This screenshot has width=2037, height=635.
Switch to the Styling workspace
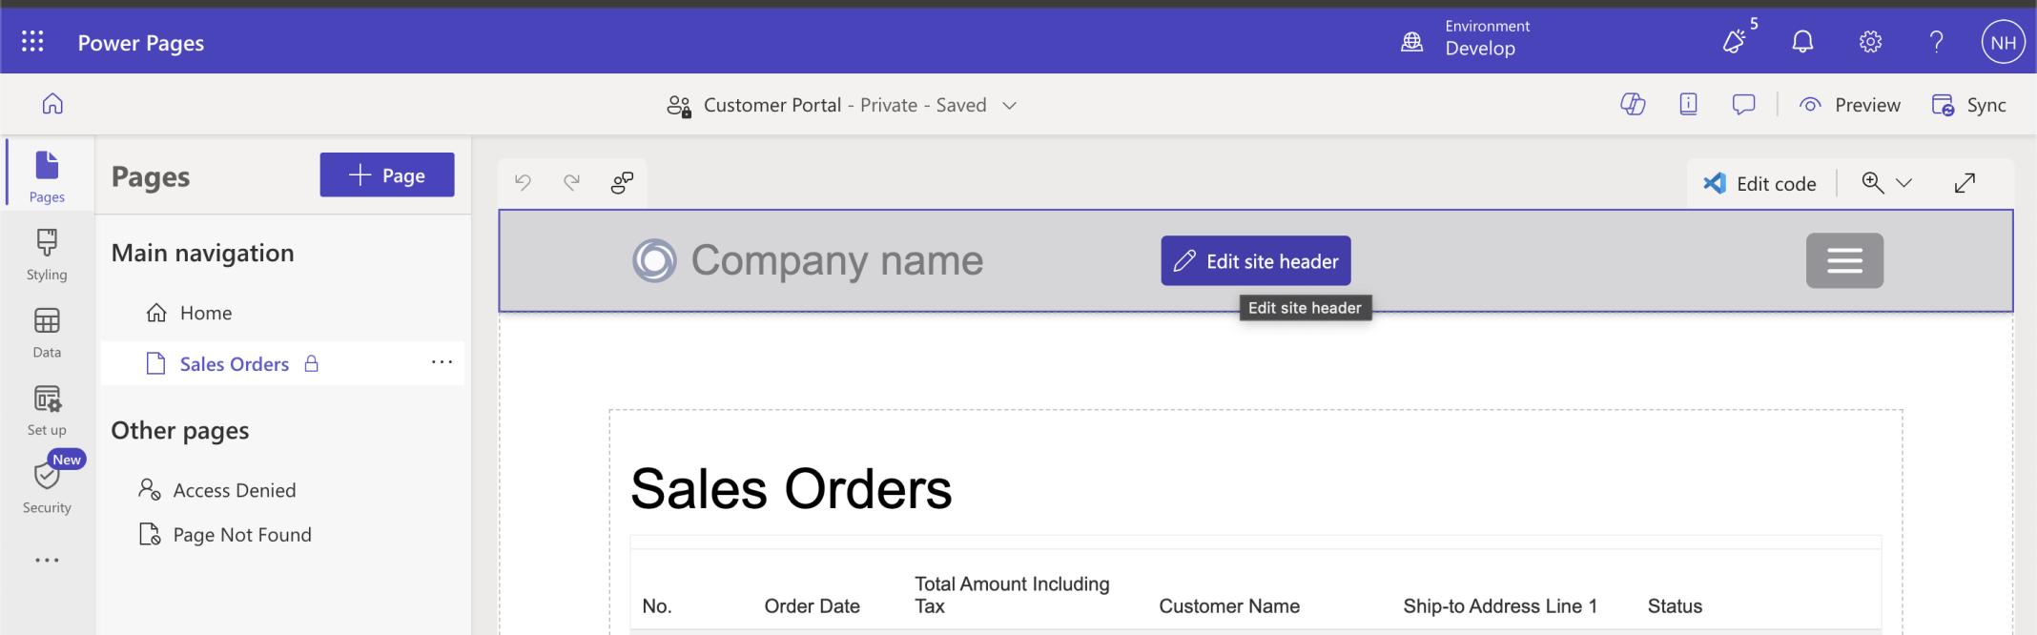coord(47,255)
